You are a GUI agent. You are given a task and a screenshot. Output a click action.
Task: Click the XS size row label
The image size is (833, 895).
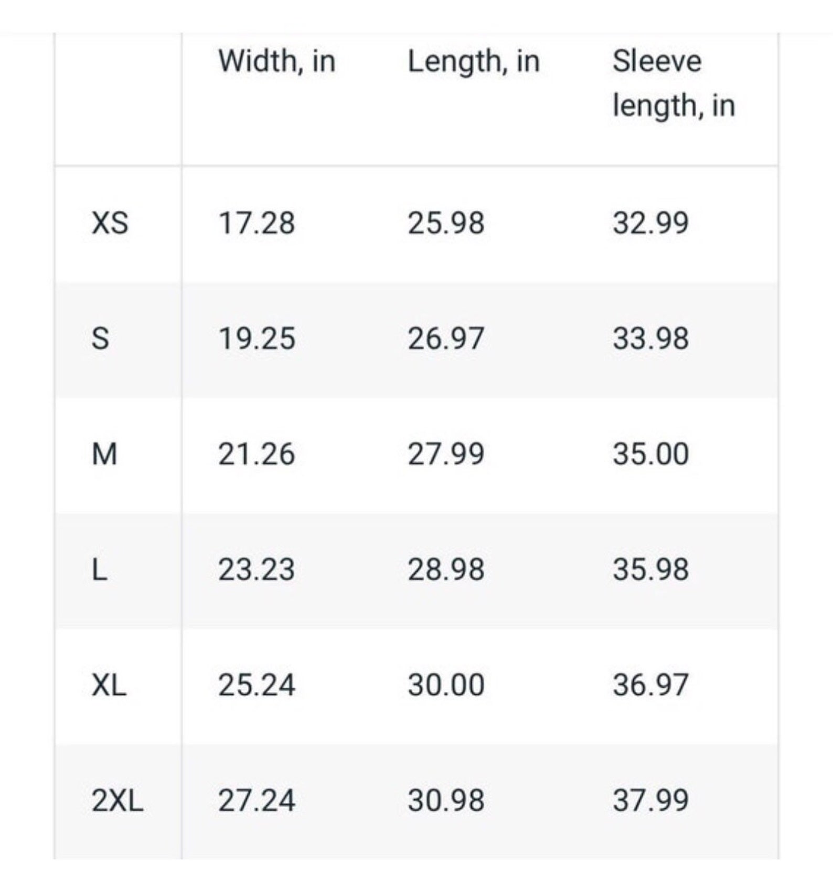click(110, 223)
